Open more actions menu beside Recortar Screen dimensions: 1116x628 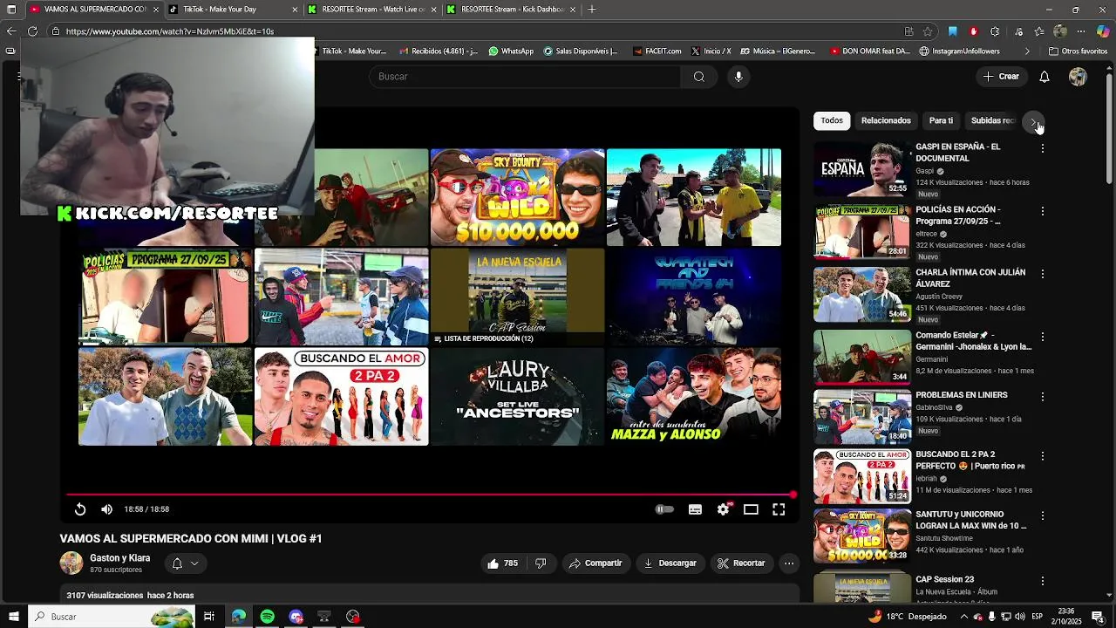(x=789, y=563)
